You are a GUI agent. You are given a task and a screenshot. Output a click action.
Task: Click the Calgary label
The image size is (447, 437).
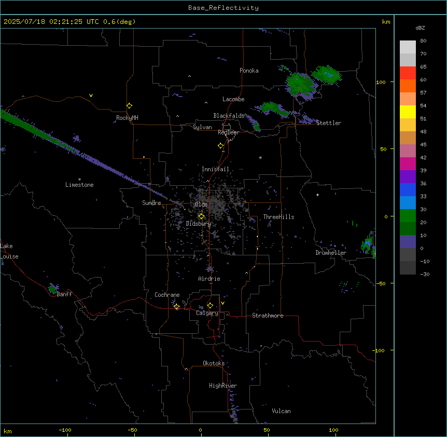pos(207,313)
